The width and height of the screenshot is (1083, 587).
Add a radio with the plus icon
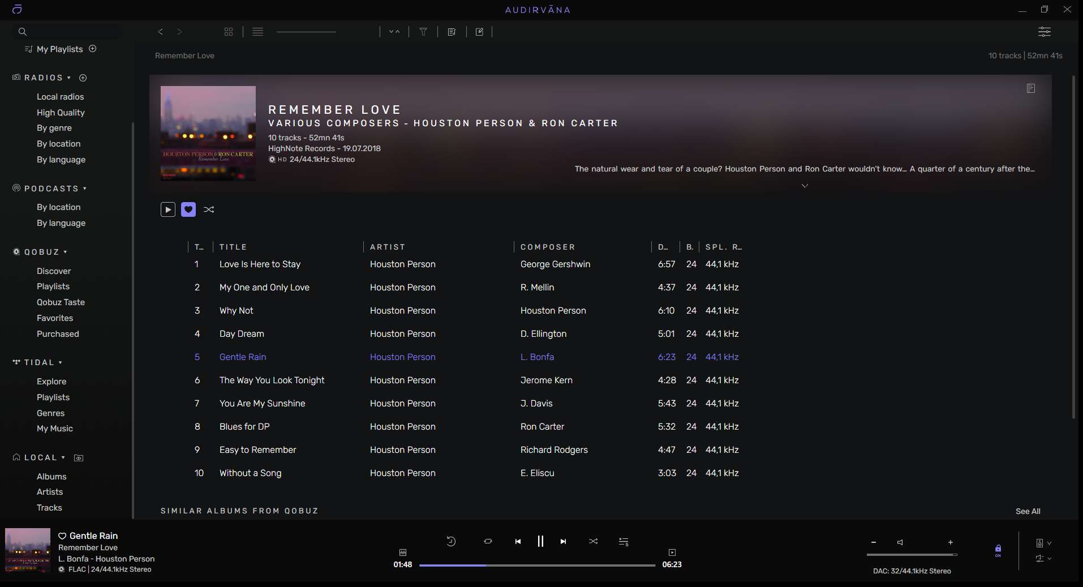pos(83,78)
